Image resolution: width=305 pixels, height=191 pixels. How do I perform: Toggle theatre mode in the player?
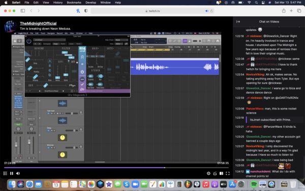click(x=221, y=173)
